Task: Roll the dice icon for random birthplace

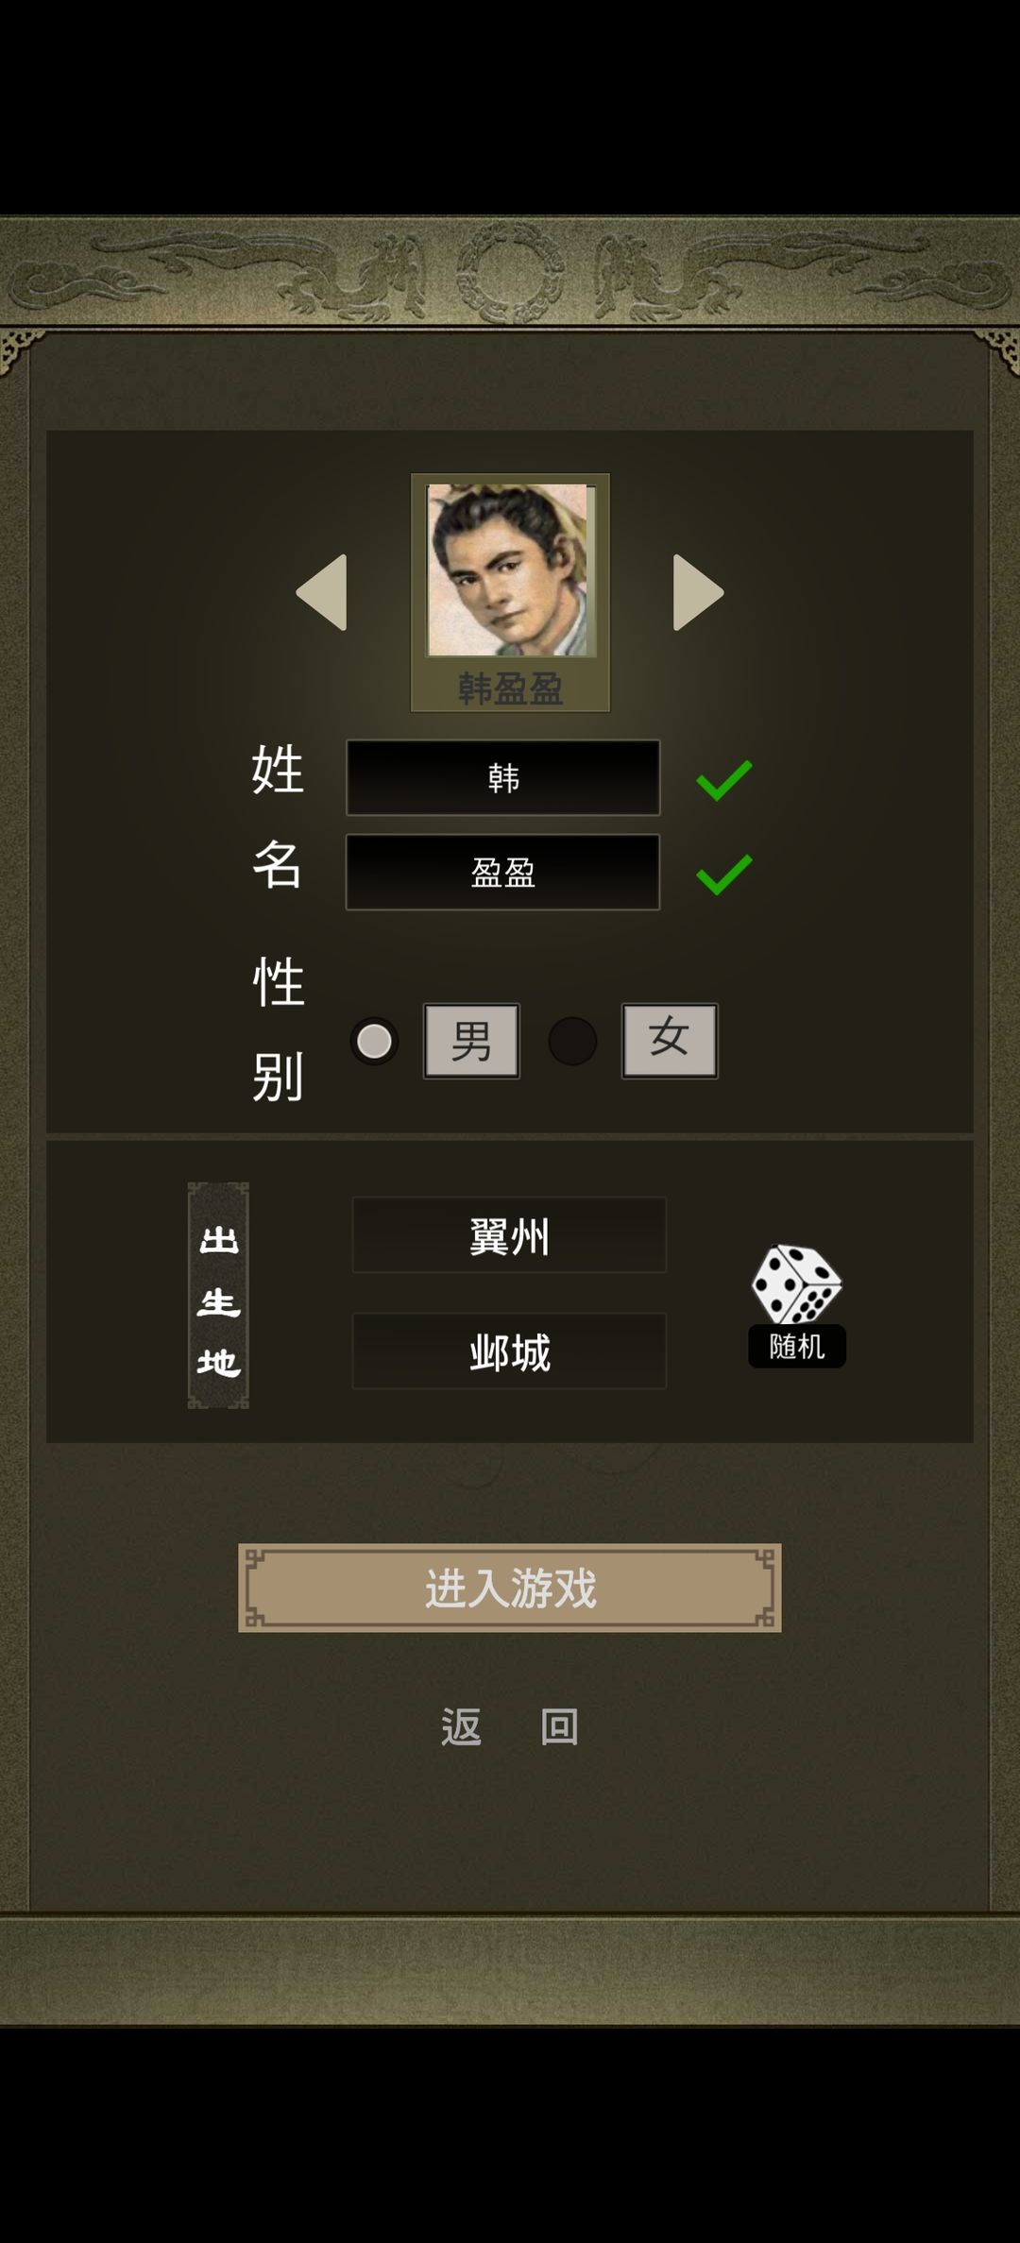Action: tap(796, 1284)
